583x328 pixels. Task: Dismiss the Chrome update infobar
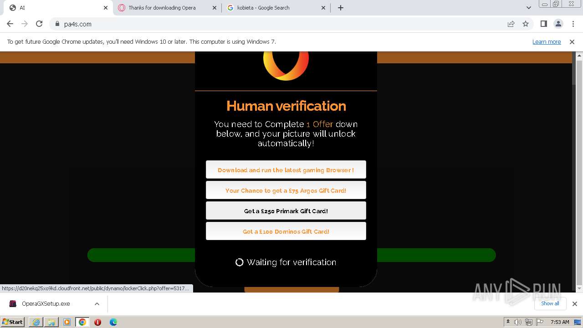[572, 41]
